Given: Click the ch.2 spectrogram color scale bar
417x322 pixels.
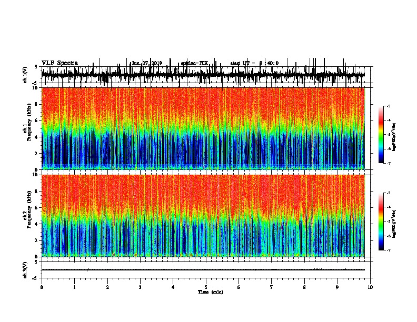Looking at the screenshot, I should [381, 222].
